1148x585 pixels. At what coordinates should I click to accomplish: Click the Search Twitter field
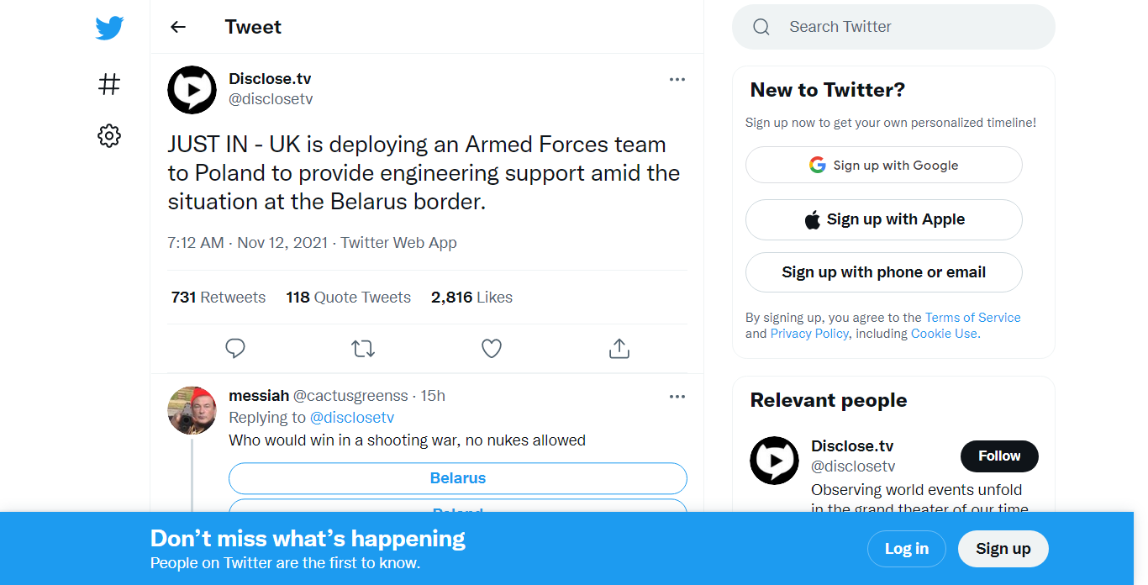tap(908, 27)
